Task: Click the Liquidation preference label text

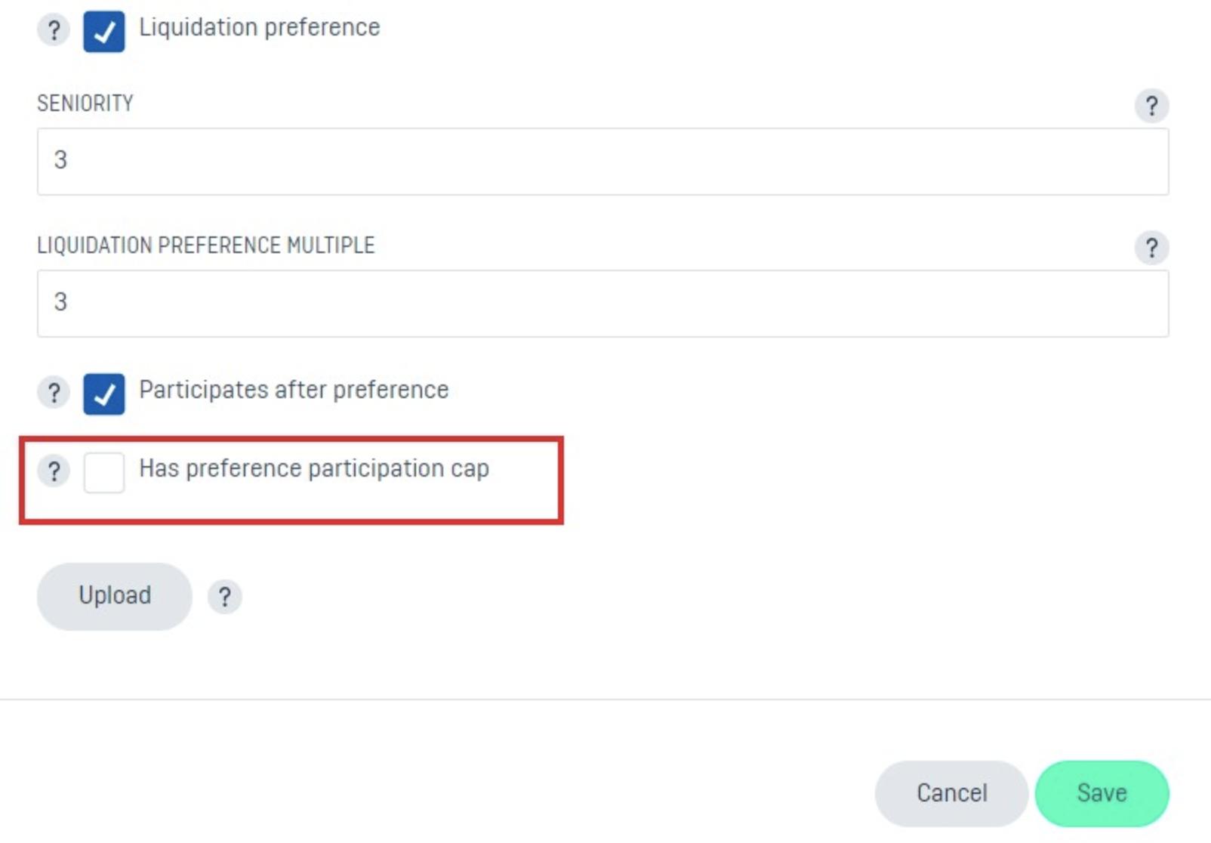Action: click(259, 28)
